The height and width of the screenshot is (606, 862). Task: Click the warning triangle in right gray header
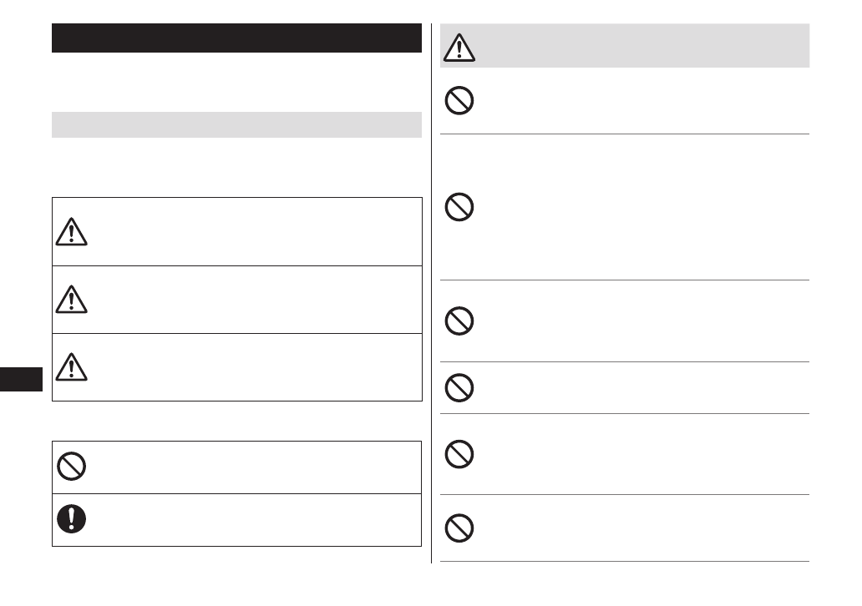tap(459, 47)
